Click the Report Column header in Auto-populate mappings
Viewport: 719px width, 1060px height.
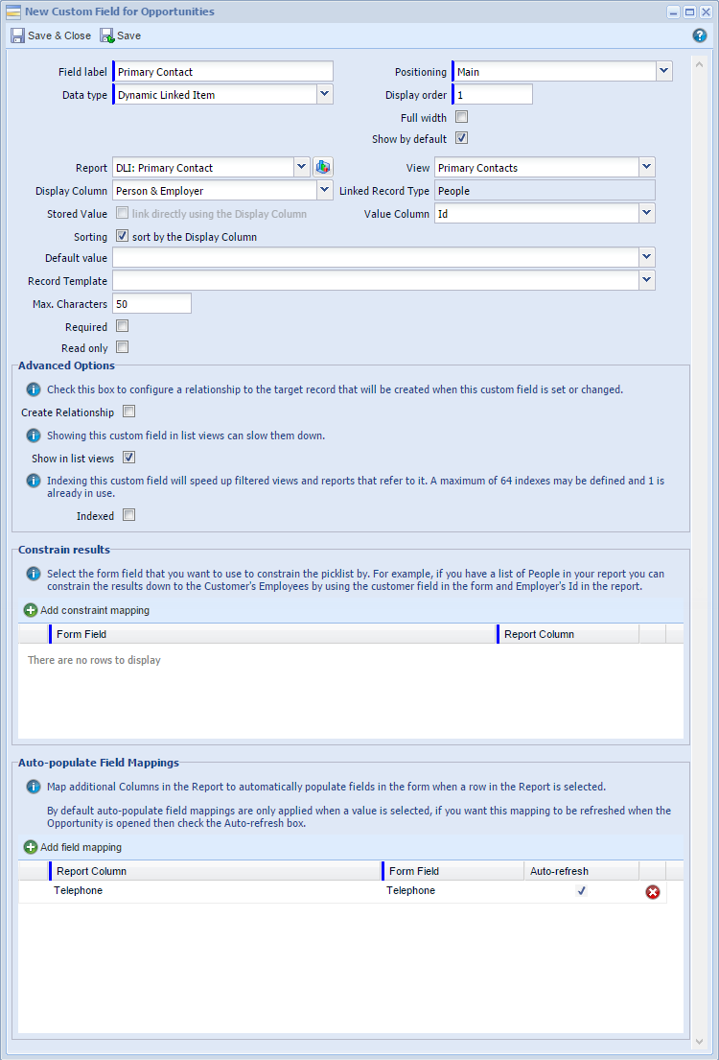215,871
